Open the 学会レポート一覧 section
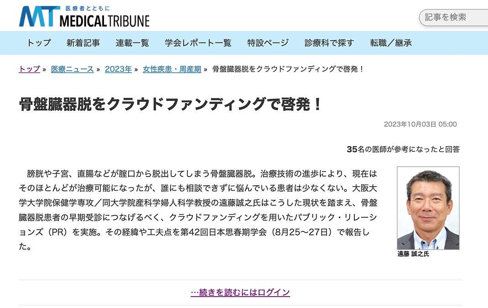The image size is (488, 308). [196, 43]
